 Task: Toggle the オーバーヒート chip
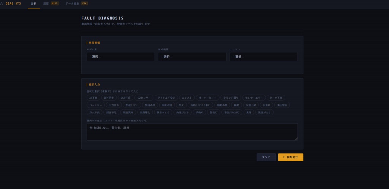tap(208, 98)
